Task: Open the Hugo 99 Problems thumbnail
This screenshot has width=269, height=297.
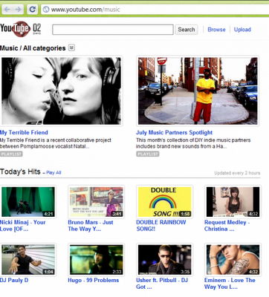Action: [x=96, y=260]
